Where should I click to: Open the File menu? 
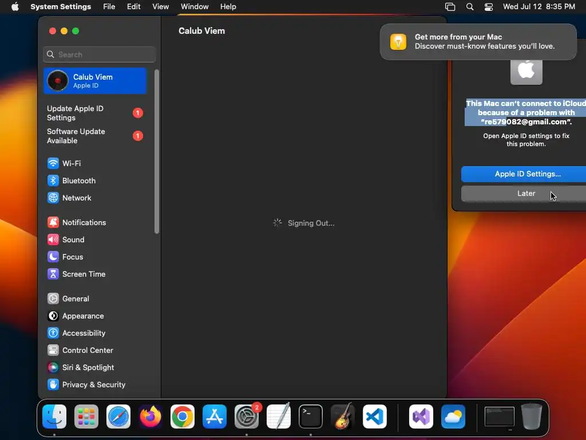pos(109,7)
